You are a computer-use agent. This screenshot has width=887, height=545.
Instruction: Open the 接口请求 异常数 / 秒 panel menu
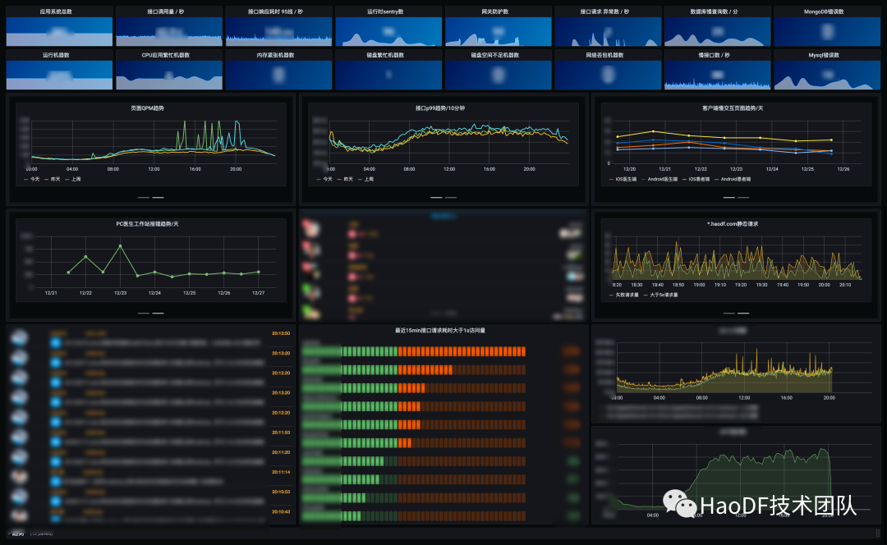[604, 11]
